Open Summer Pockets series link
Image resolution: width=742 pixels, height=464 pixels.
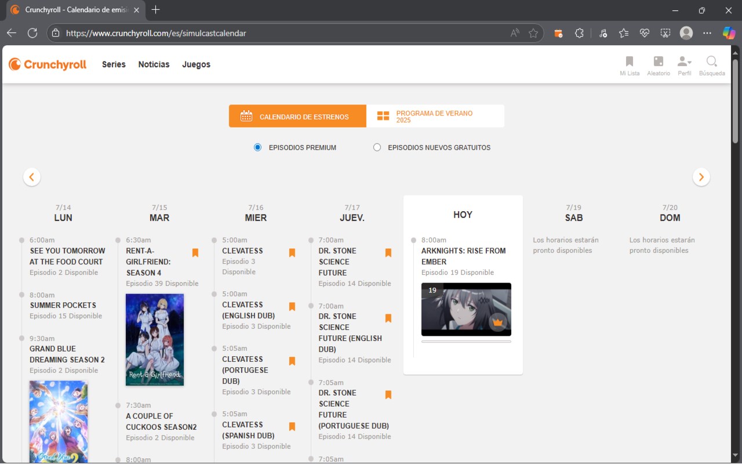click(63, 305)
